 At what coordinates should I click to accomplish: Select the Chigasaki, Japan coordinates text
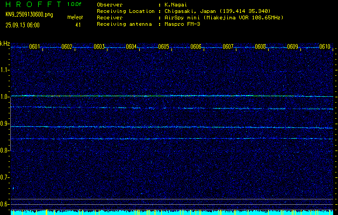tap(218, 11)
